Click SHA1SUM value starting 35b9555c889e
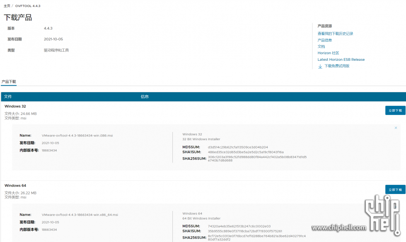 tap(245, 231)
